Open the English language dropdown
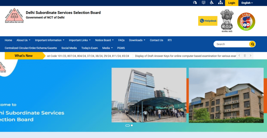This screenshot has height=138, width=267. tap(247, 3)
